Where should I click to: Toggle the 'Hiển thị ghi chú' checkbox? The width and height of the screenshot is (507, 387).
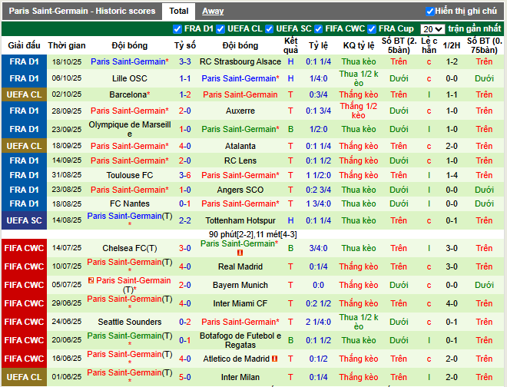coord(430,12)
